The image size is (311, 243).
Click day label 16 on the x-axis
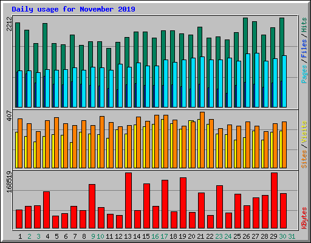point(155,236)
